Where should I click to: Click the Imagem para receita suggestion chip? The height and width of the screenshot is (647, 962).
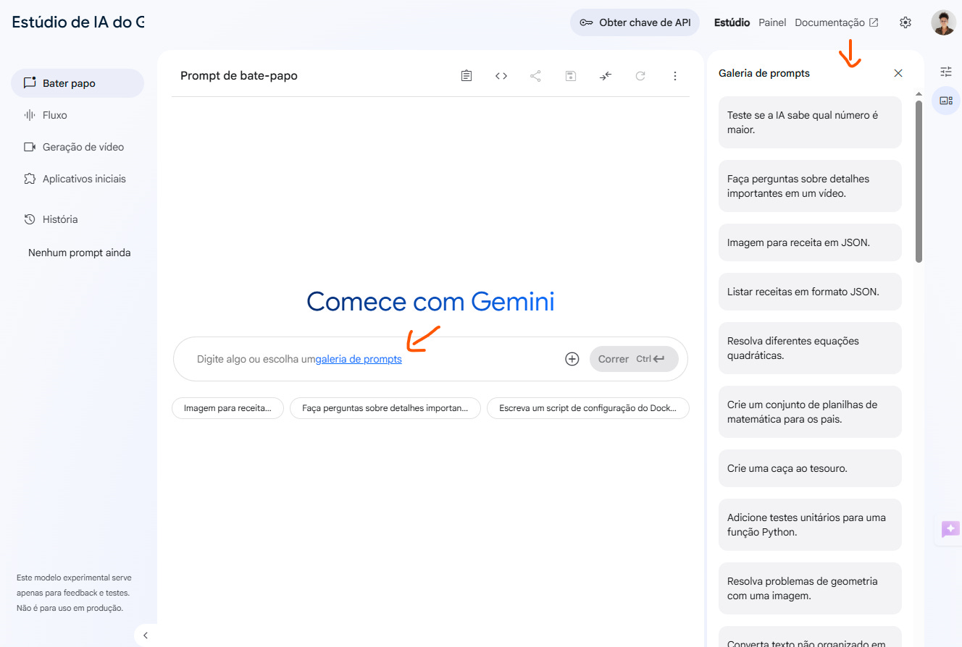tap(227, 408)
